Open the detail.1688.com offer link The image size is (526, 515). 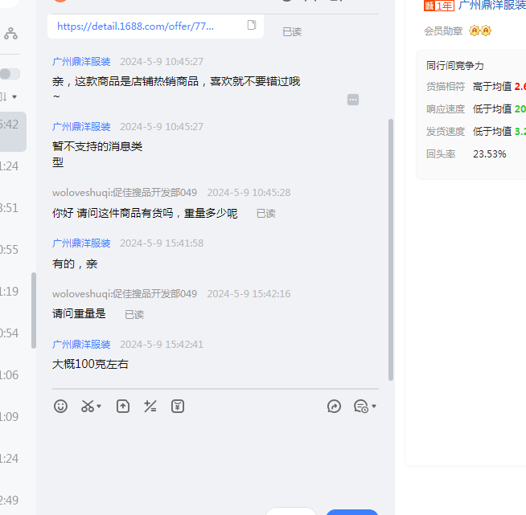tap(136, 26)
